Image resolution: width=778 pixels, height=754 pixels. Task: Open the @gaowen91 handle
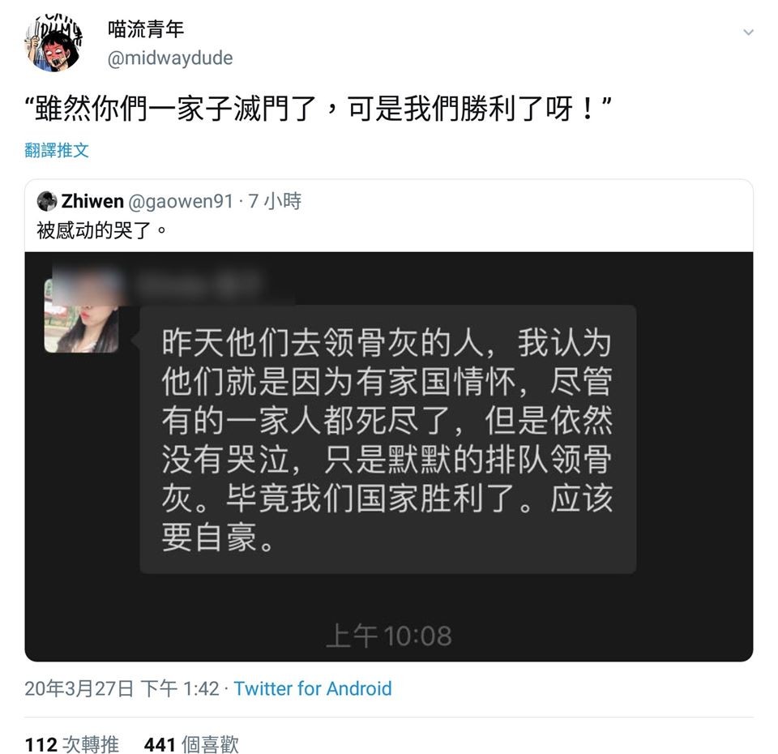181,201
